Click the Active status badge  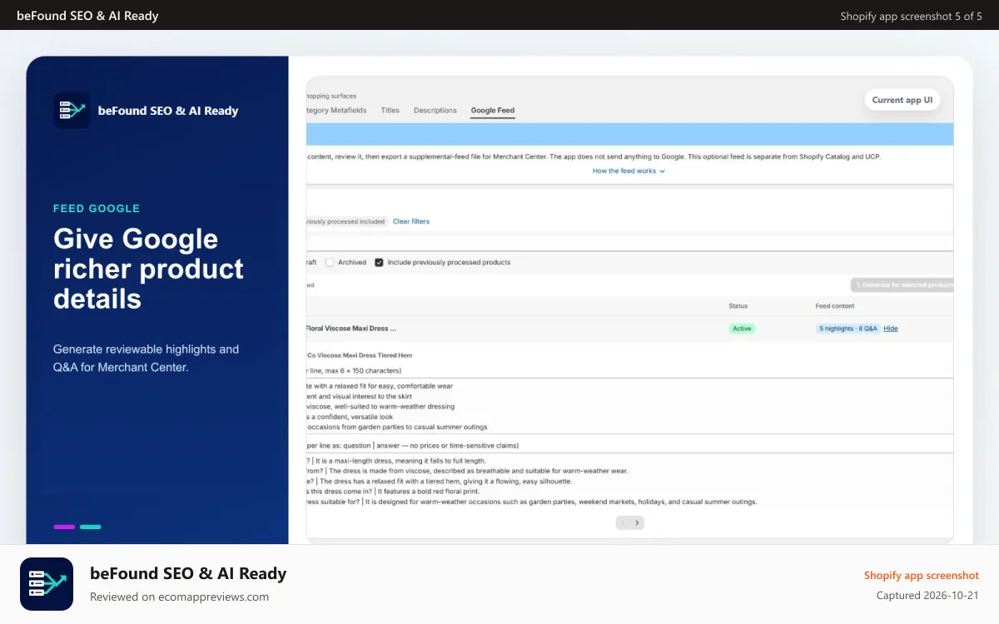point(742,329)
